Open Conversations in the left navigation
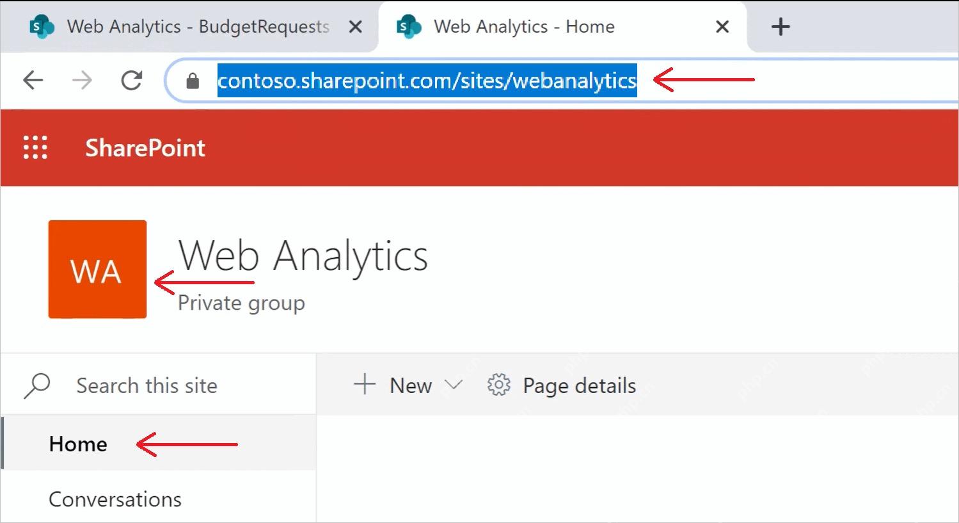Image resolution: width=959 pixels, height=523 pixels. (158, 499)
